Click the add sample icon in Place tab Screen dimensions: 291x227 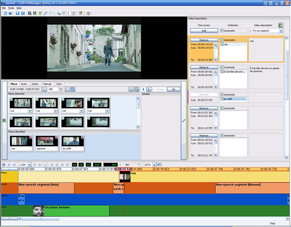pyautogui.click(x=131, y=89)
